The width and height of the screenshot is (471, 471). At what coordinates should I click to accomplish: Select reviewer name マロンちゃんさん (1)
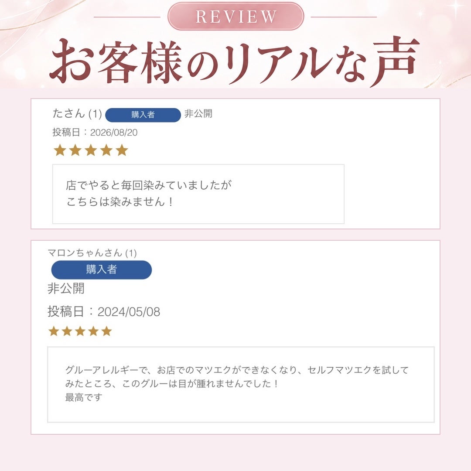coord(92,253)
